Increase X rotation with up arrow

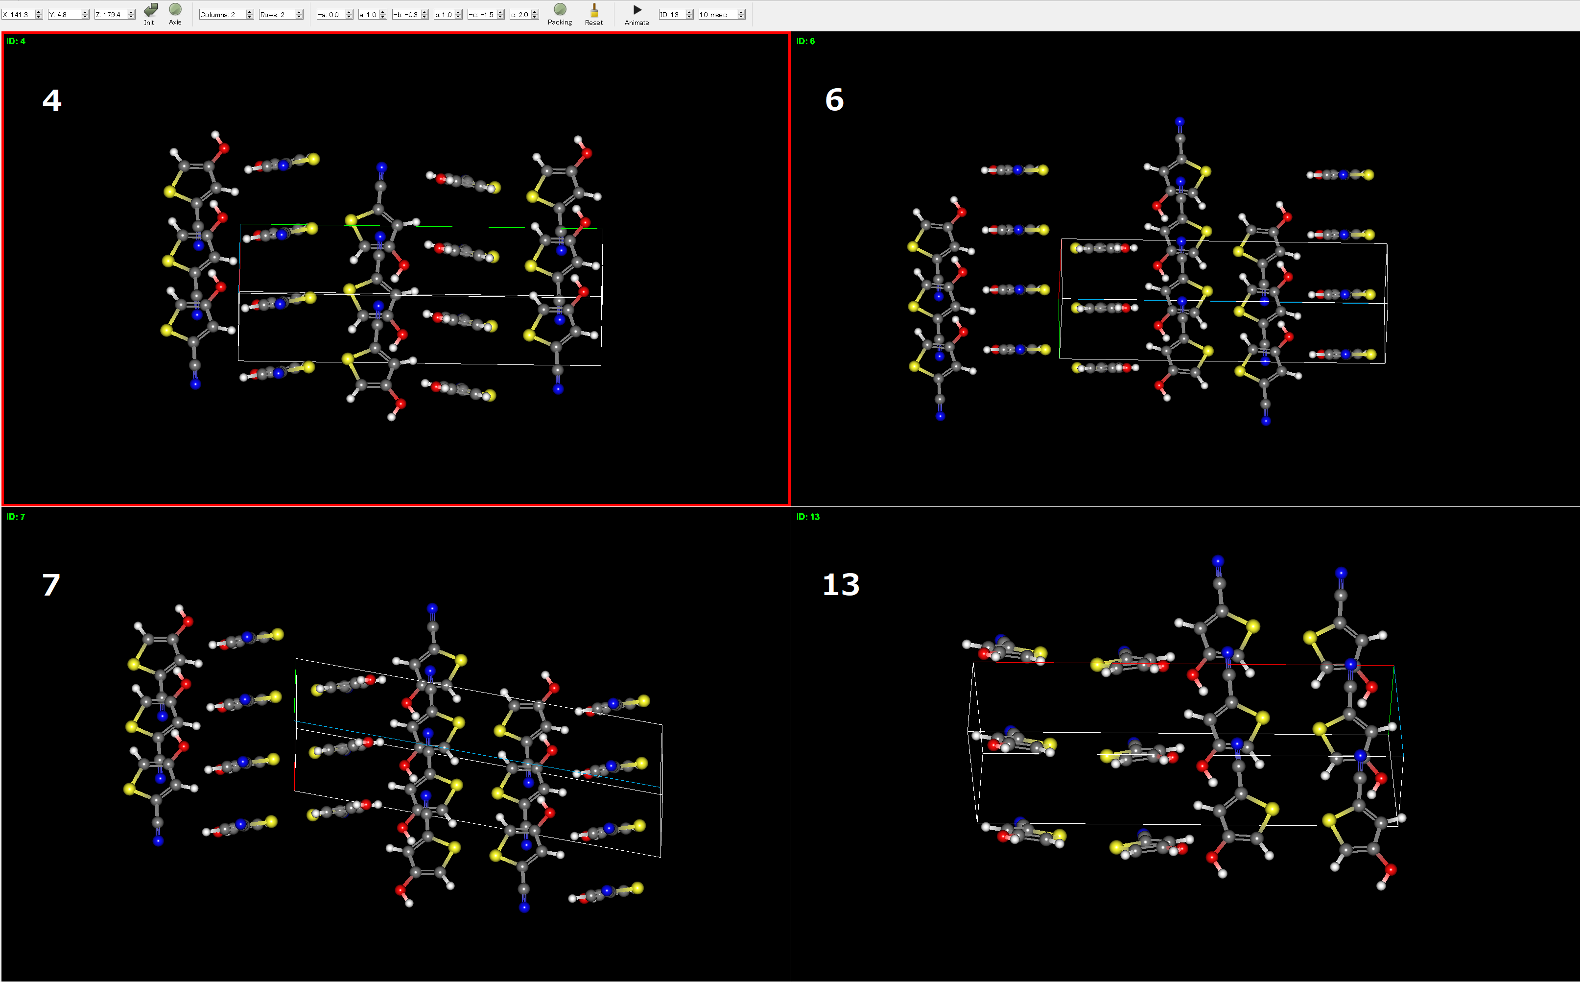[39, 12]
